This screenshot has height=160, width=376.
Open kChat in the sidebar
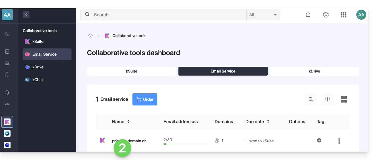point(38,80)
